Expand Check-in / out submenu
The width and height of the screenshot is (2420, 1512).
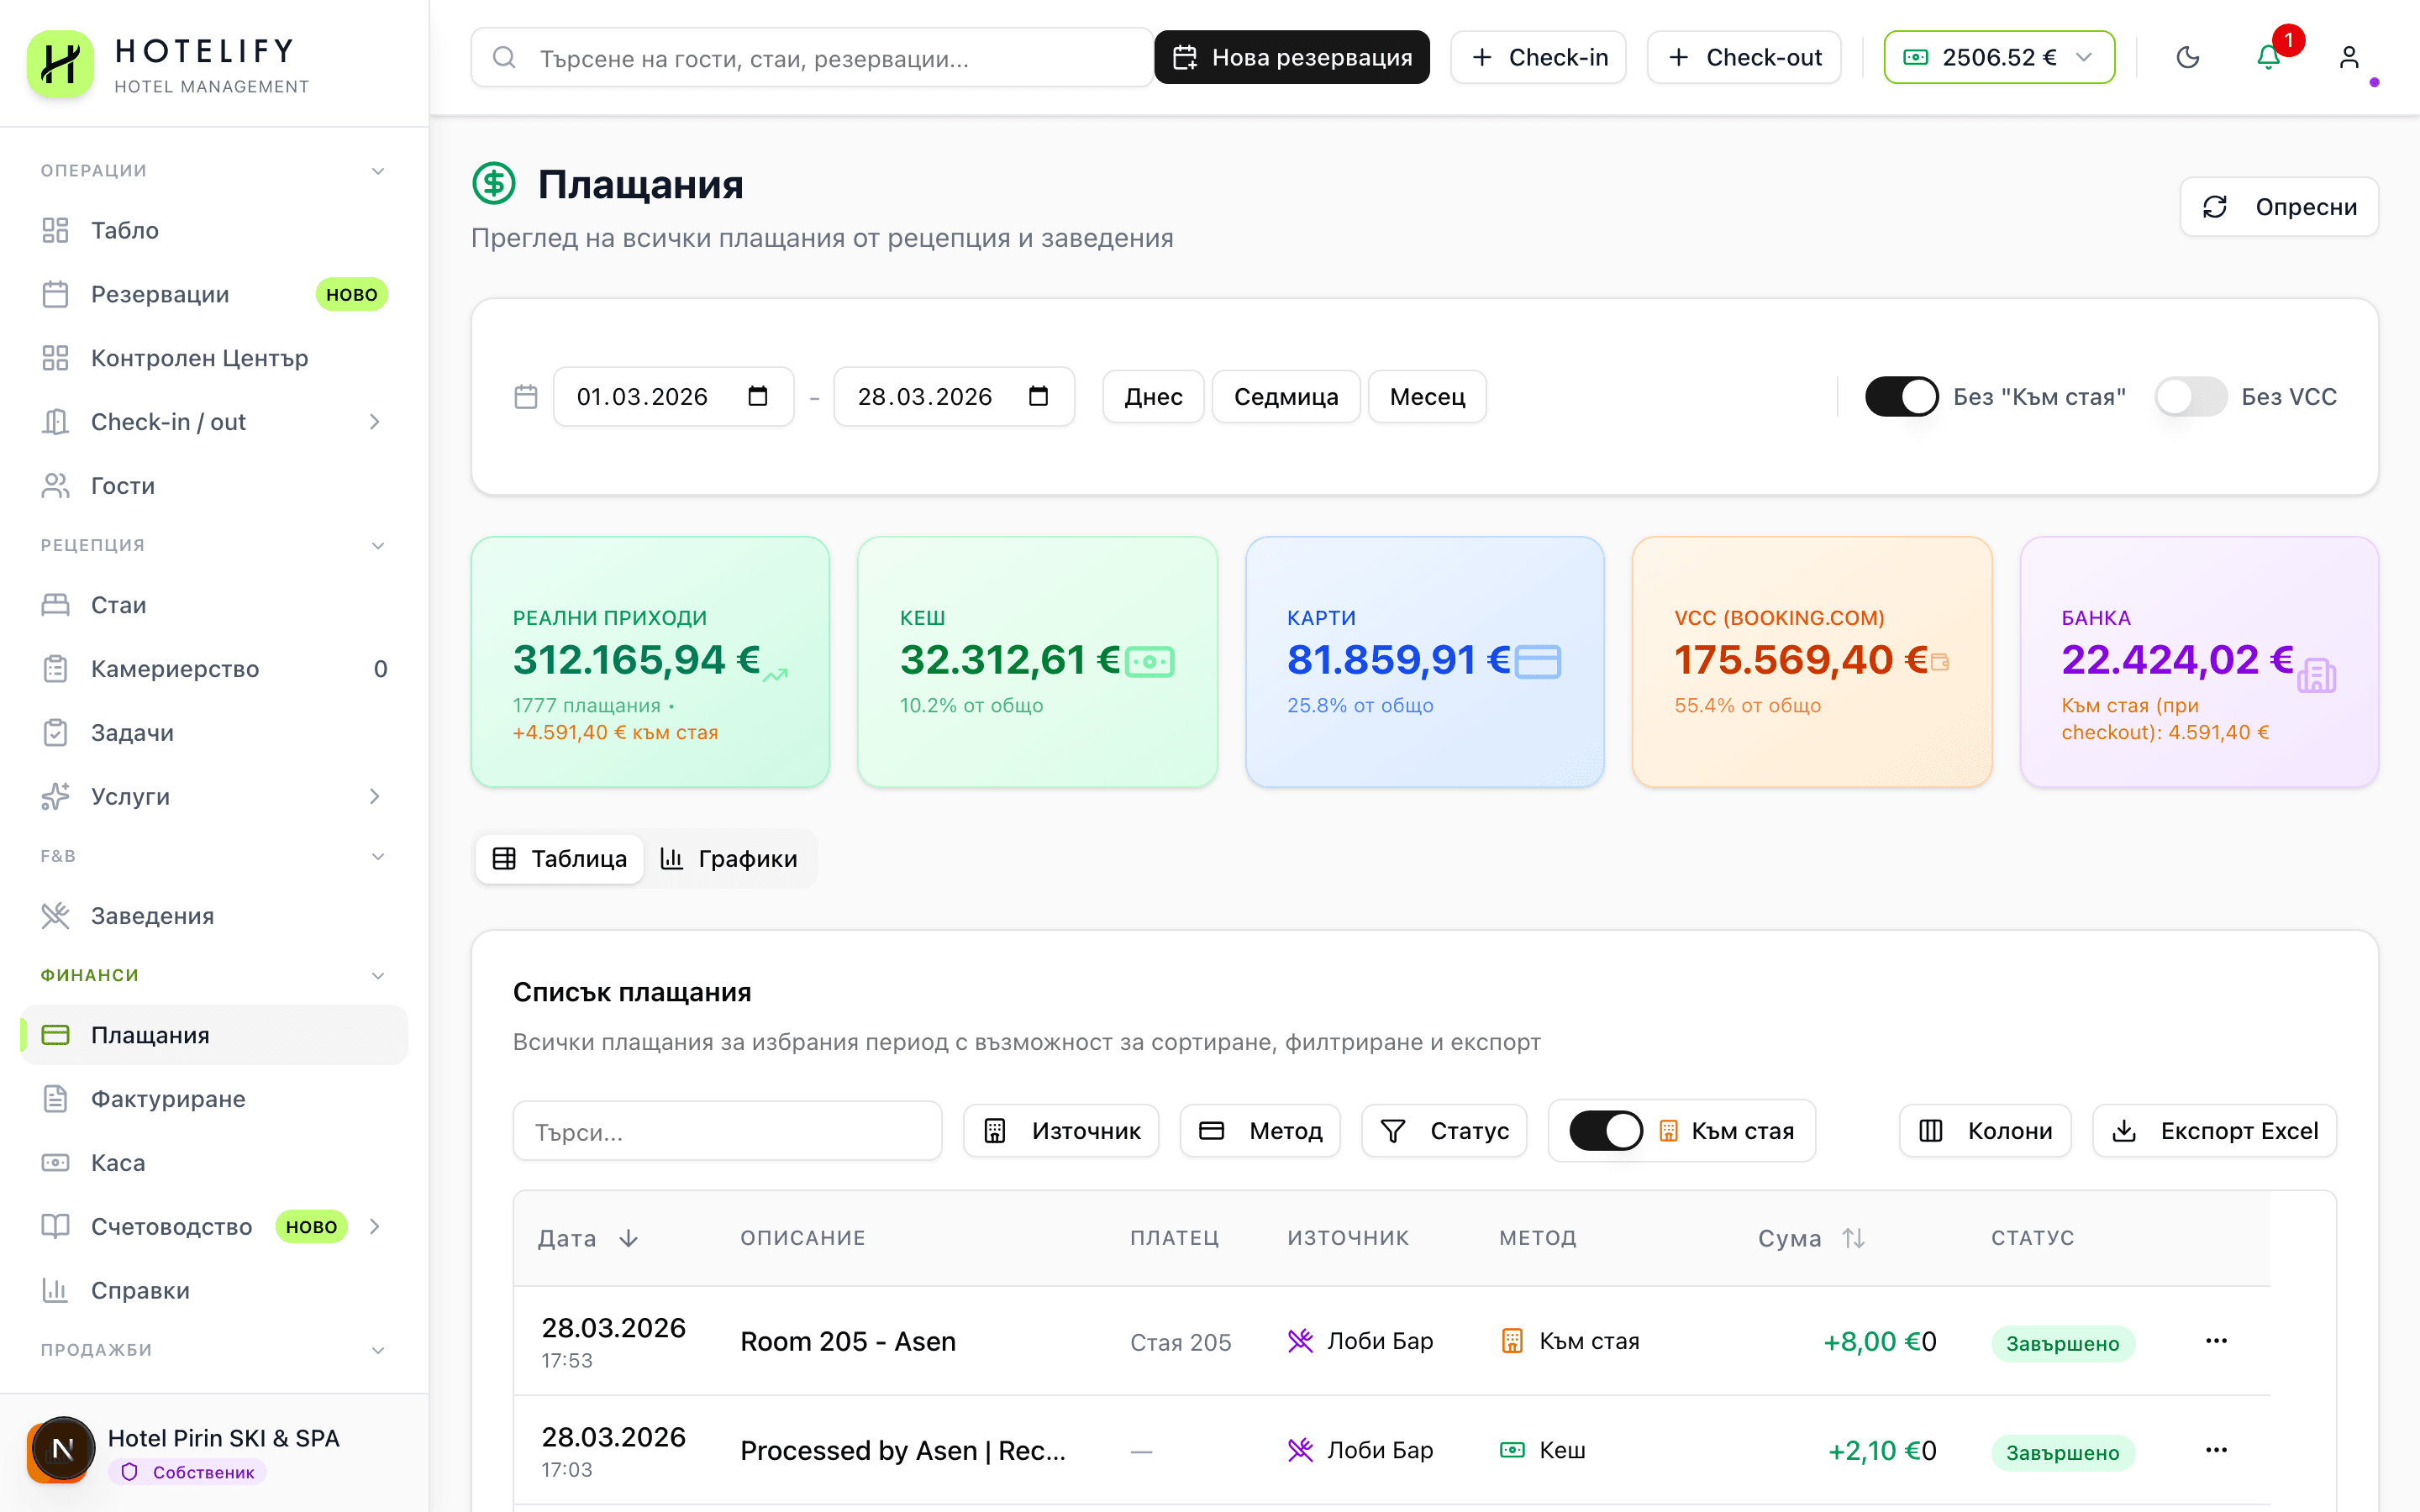coord(375,422)
